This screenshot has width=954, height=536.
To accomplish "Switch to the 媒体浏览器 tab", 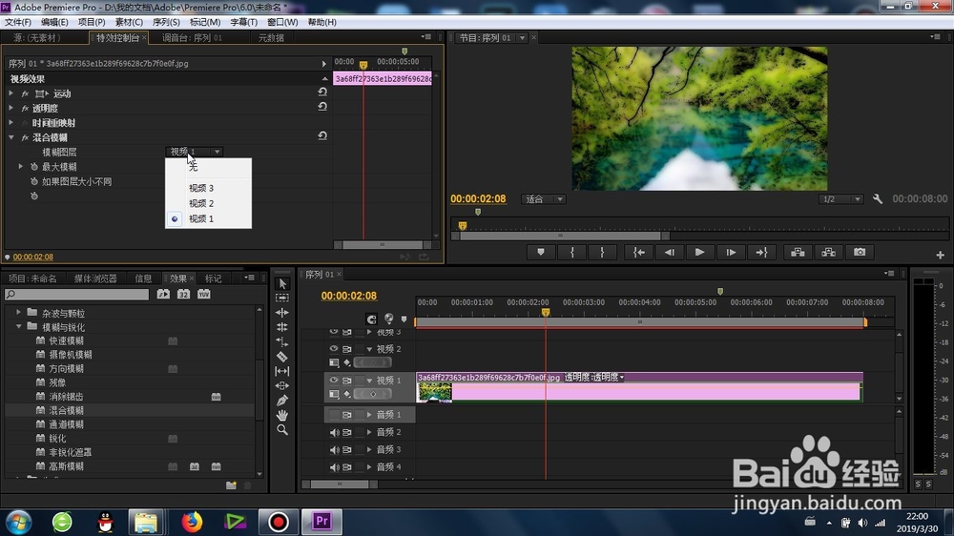I will 95,278.
